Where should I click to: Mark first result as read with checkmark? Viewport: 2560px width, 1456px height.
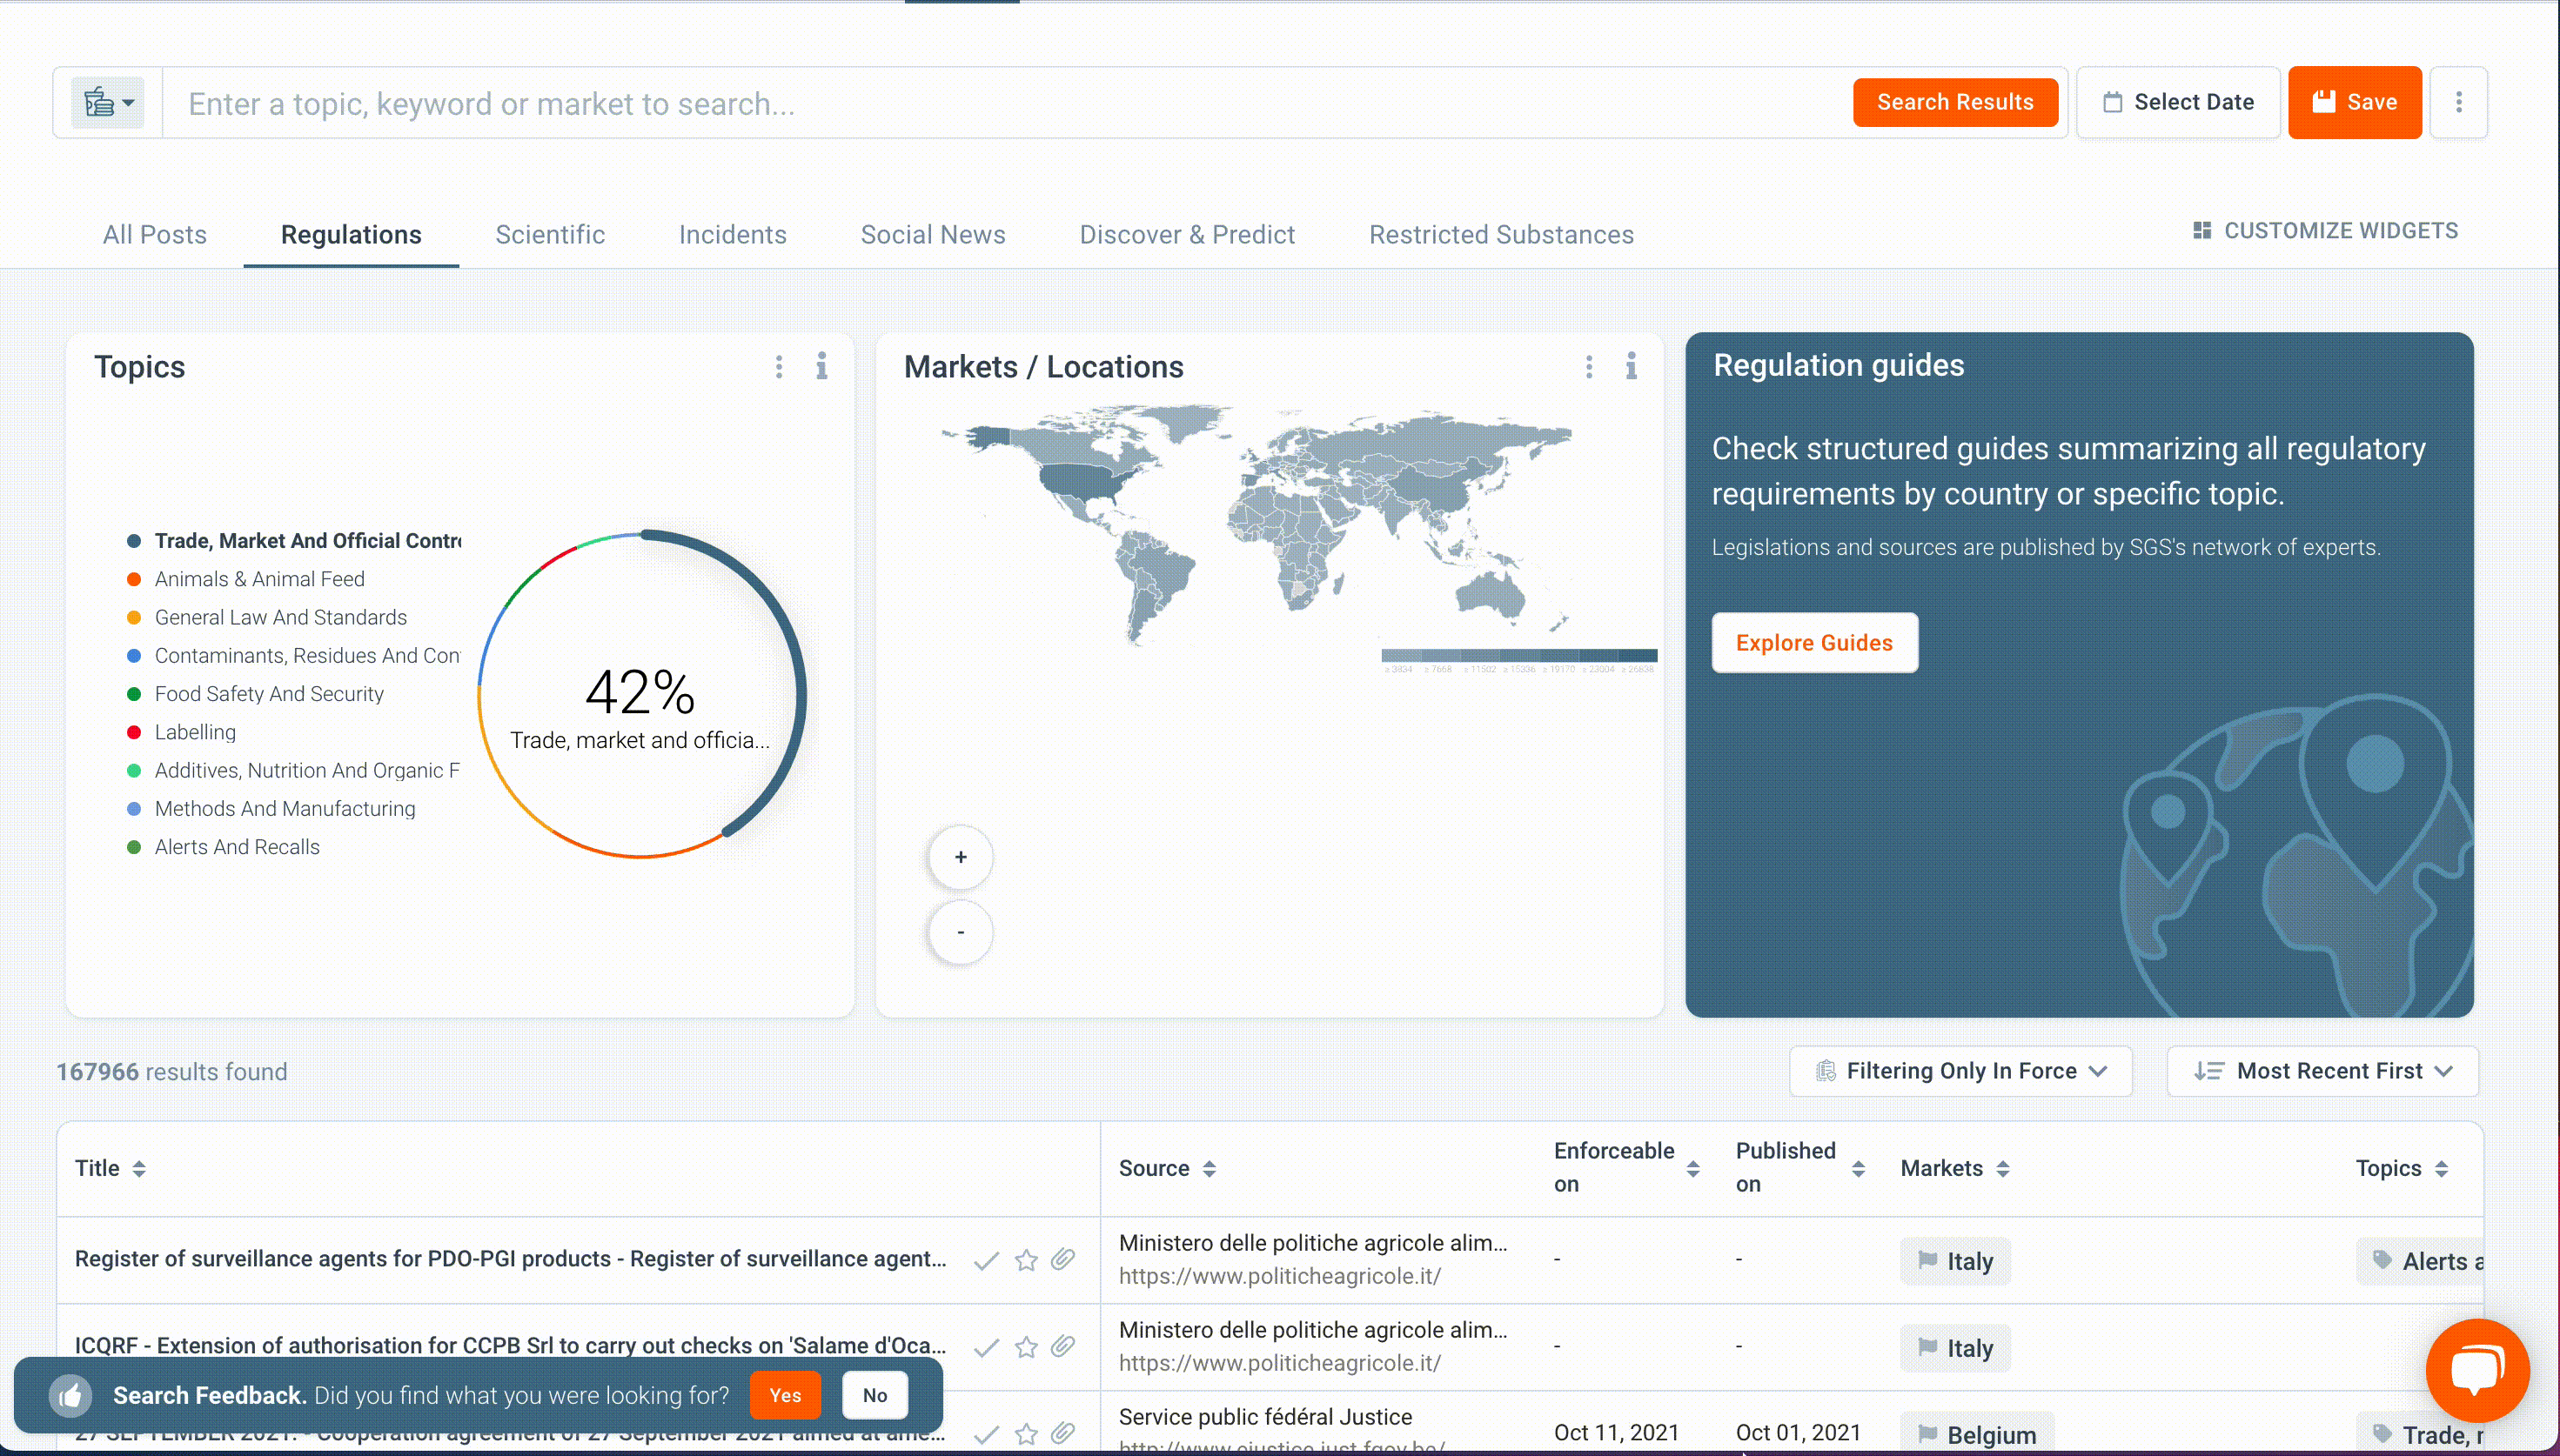987,1260
